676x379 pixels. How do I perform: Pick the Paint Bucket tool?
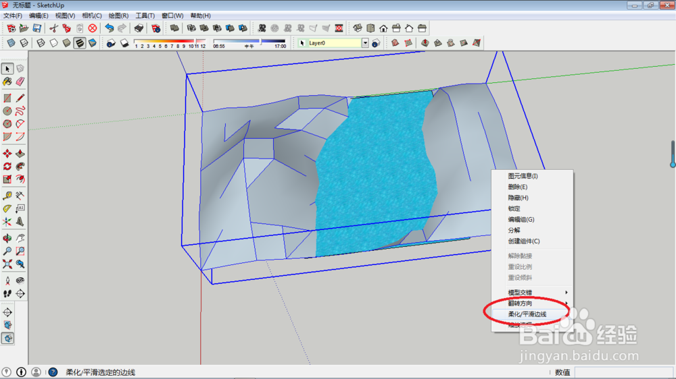[7, 82]
